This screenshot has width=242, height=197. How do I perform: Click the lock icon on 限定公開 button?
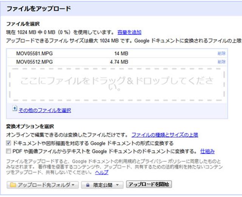[88, 185]
